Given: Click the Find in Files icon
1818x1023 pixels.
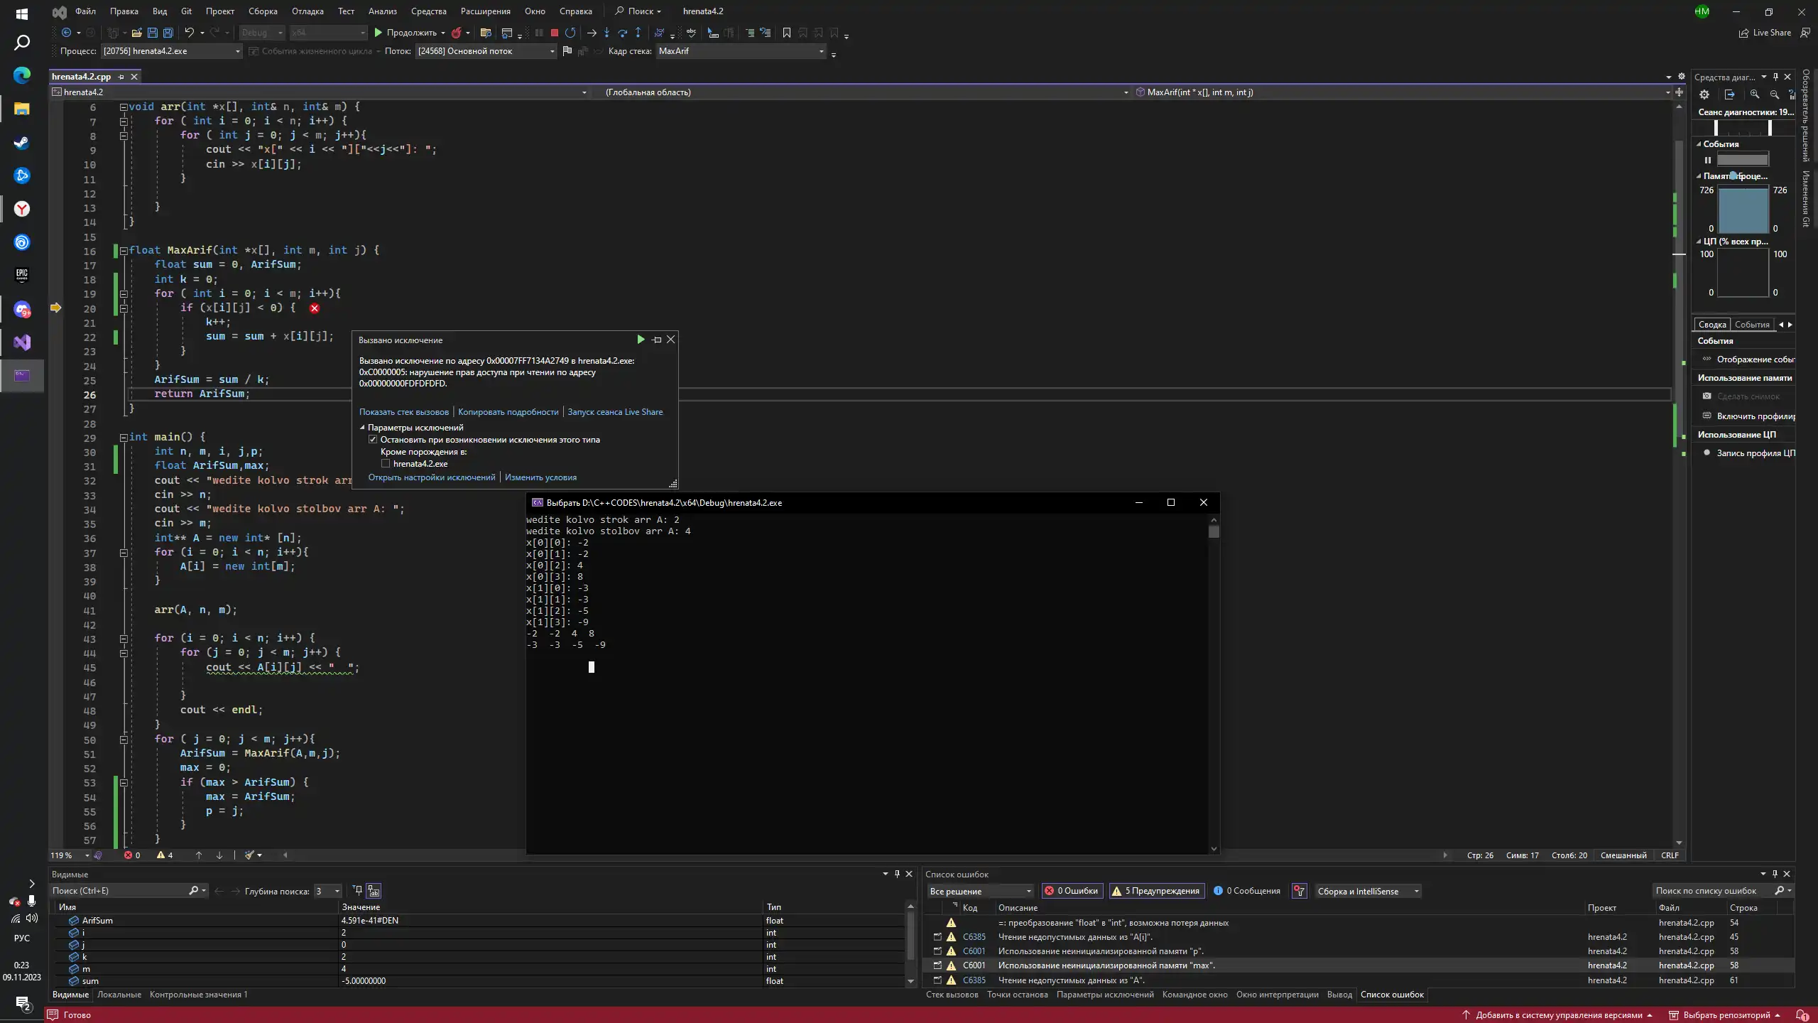Looking at the screenshot, I should 486,33.
